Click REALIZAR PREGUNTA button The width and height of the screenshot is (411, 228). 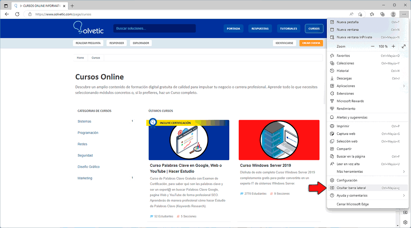pyautogui.click(x=88, y=43)
